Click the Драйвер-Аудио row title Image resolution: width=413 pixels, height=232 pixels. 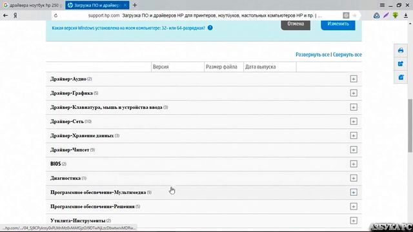point(68,79)
